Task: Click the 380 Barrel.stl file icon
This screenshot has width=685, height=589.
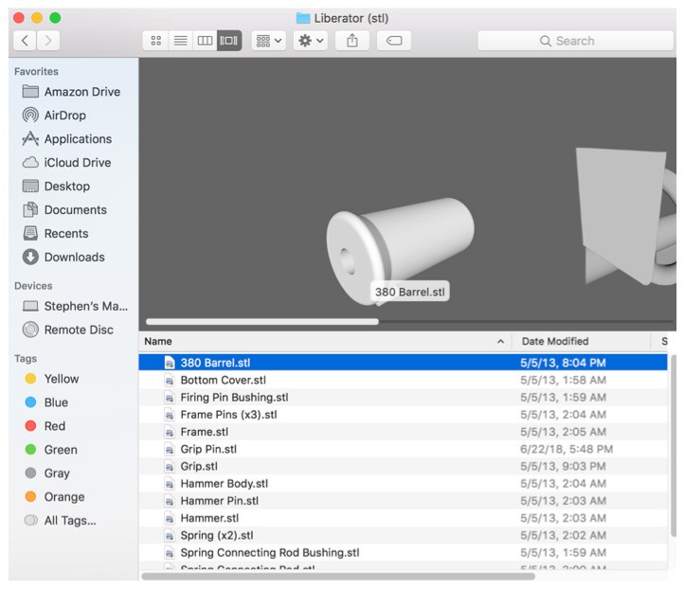Action: pyautogui.click(x=170, y=363)
